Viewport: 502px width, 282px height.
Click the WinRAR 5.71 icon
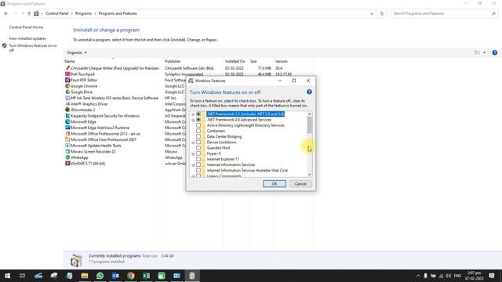67,164
